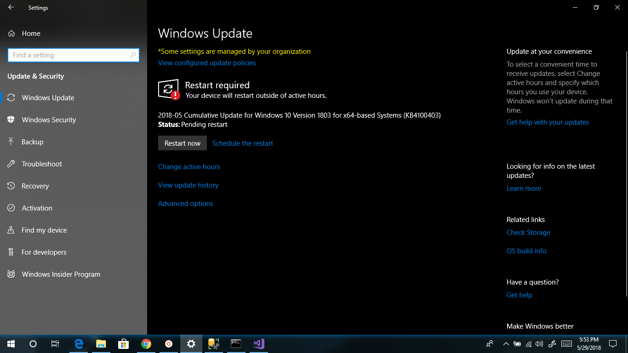
Task: Show hidden system tray icons
Action: click(x=506, y=344)
